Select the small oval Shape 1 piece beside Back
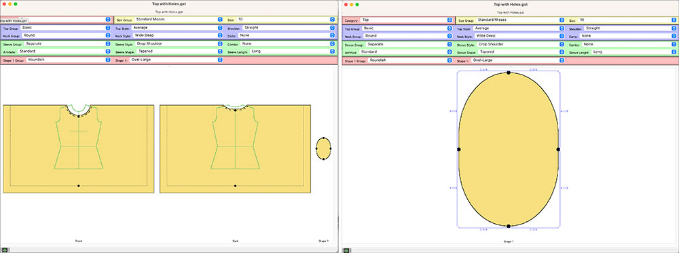Viewport: 679px width, 253px height. pyautogui.click(x=323, y=149)
